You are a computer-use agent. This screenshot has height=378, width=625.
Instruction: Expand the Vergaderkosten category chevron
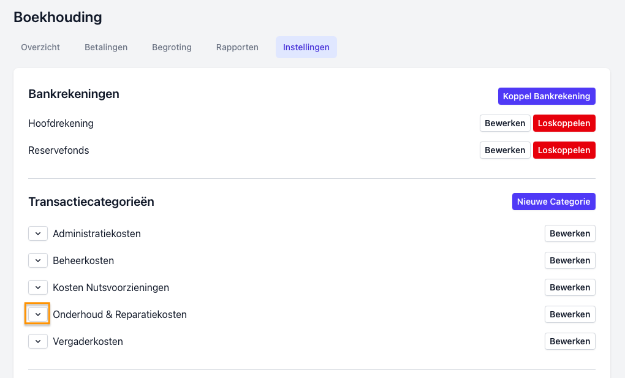click(x=38, y=341)
